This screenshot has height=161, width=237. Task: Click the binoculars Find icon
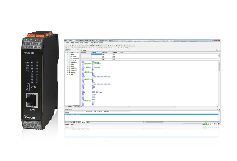pyautogui.click(x=91, y=45)
